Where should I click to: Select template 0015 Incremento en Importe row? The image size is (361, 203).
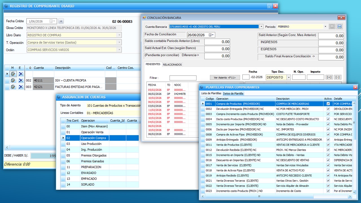point(276,155)
